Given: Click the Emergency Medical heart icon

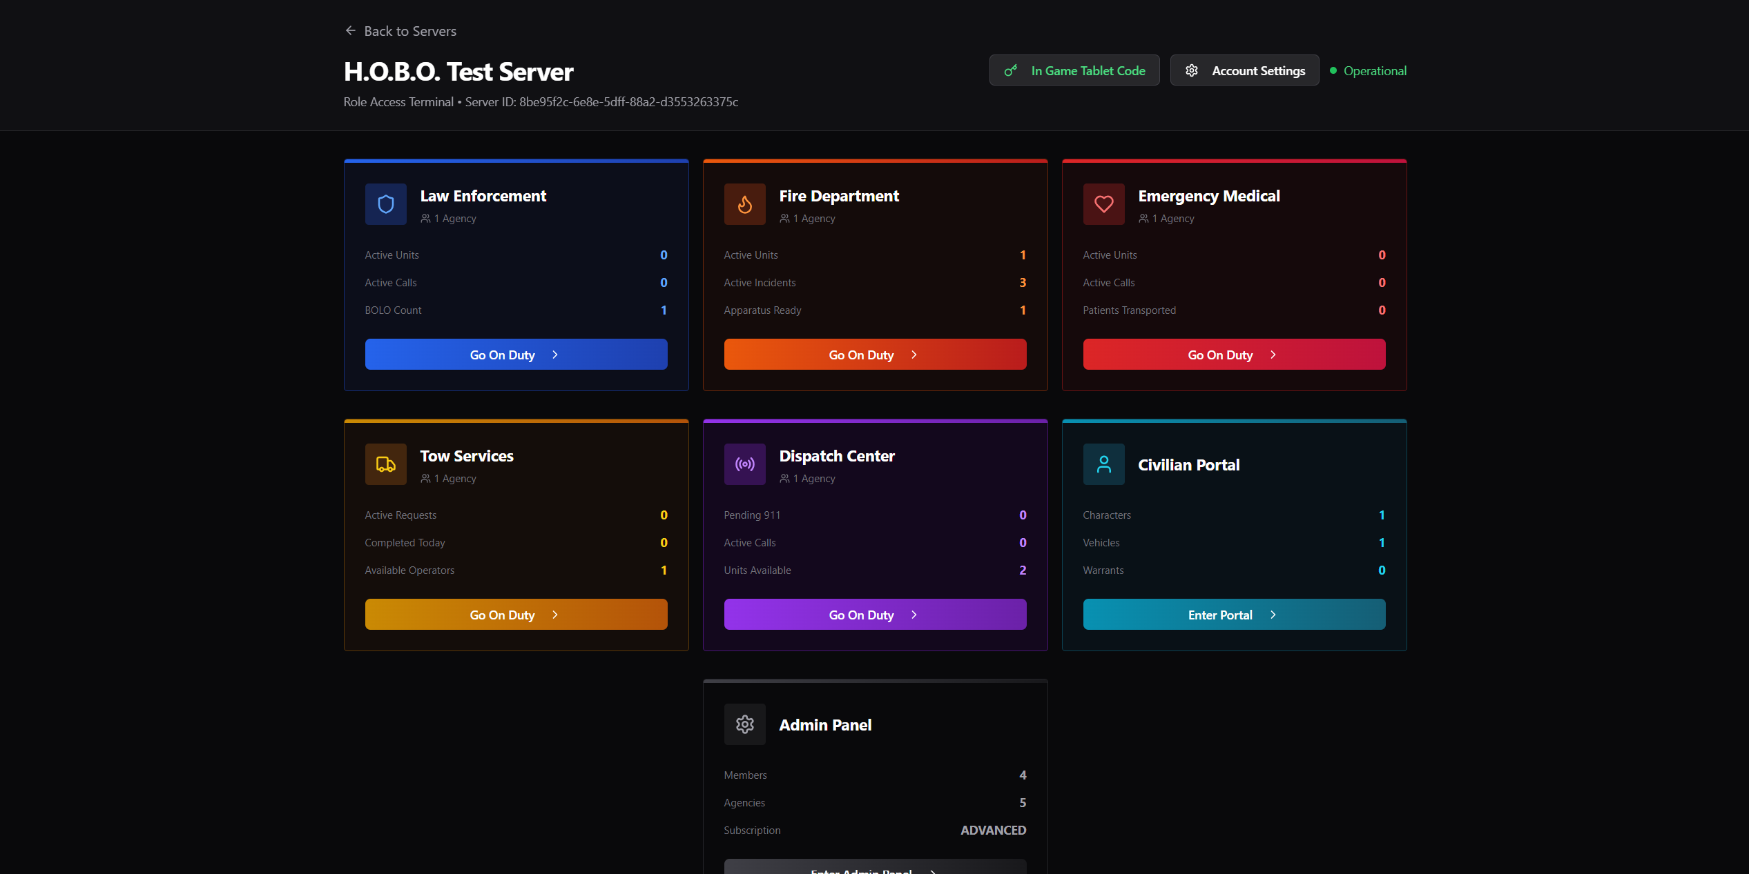Looking at the screenshot, I should coord(1103,204).
